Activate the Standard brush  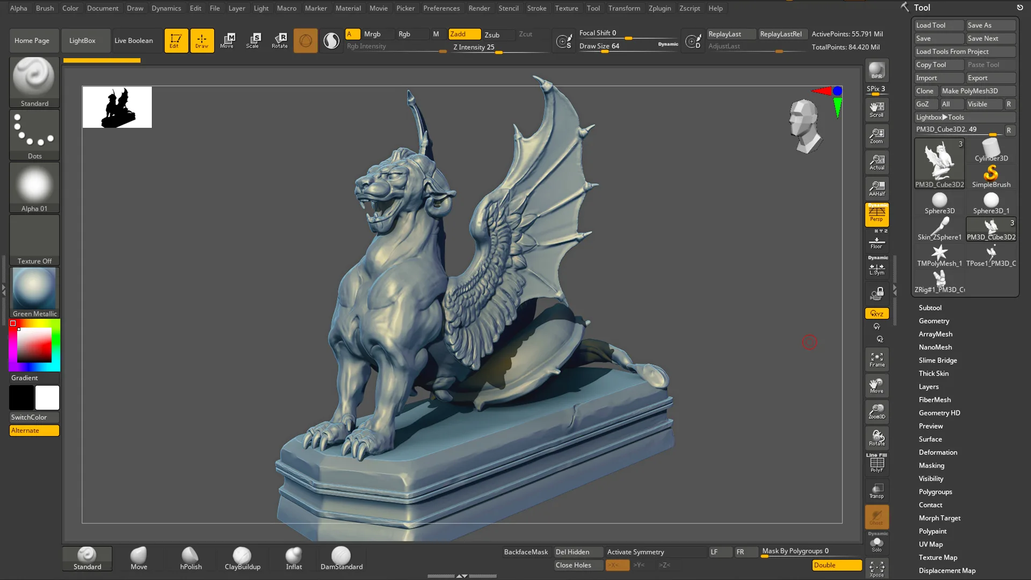[86, 559]
